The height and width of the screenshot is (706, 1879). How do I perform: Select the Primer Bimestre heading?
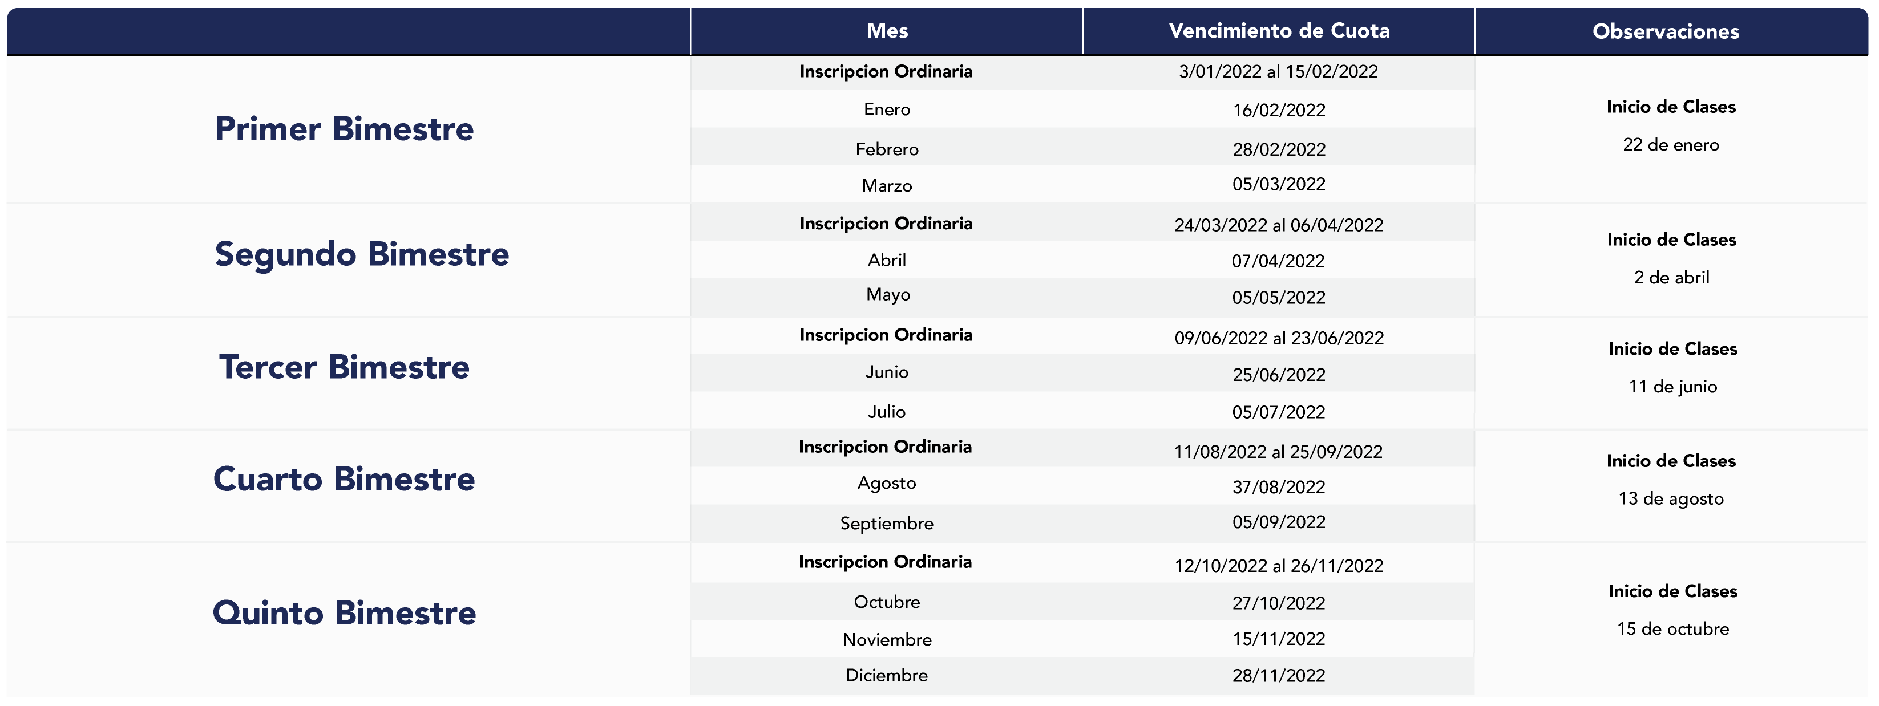pos(344,129)
